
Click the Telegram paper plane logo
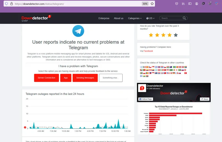78,31
